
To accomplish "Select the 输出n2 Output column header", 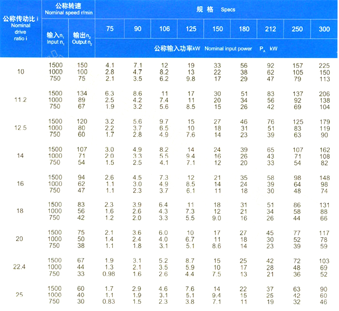I will coord(82,38).
